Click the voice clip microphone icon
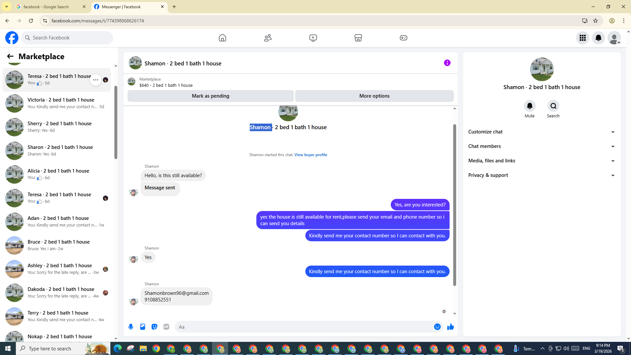 pyautogui.click(x=131, y=327)
